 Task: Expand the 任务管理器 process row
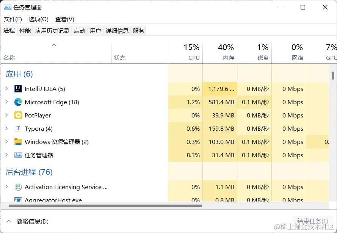7,155
